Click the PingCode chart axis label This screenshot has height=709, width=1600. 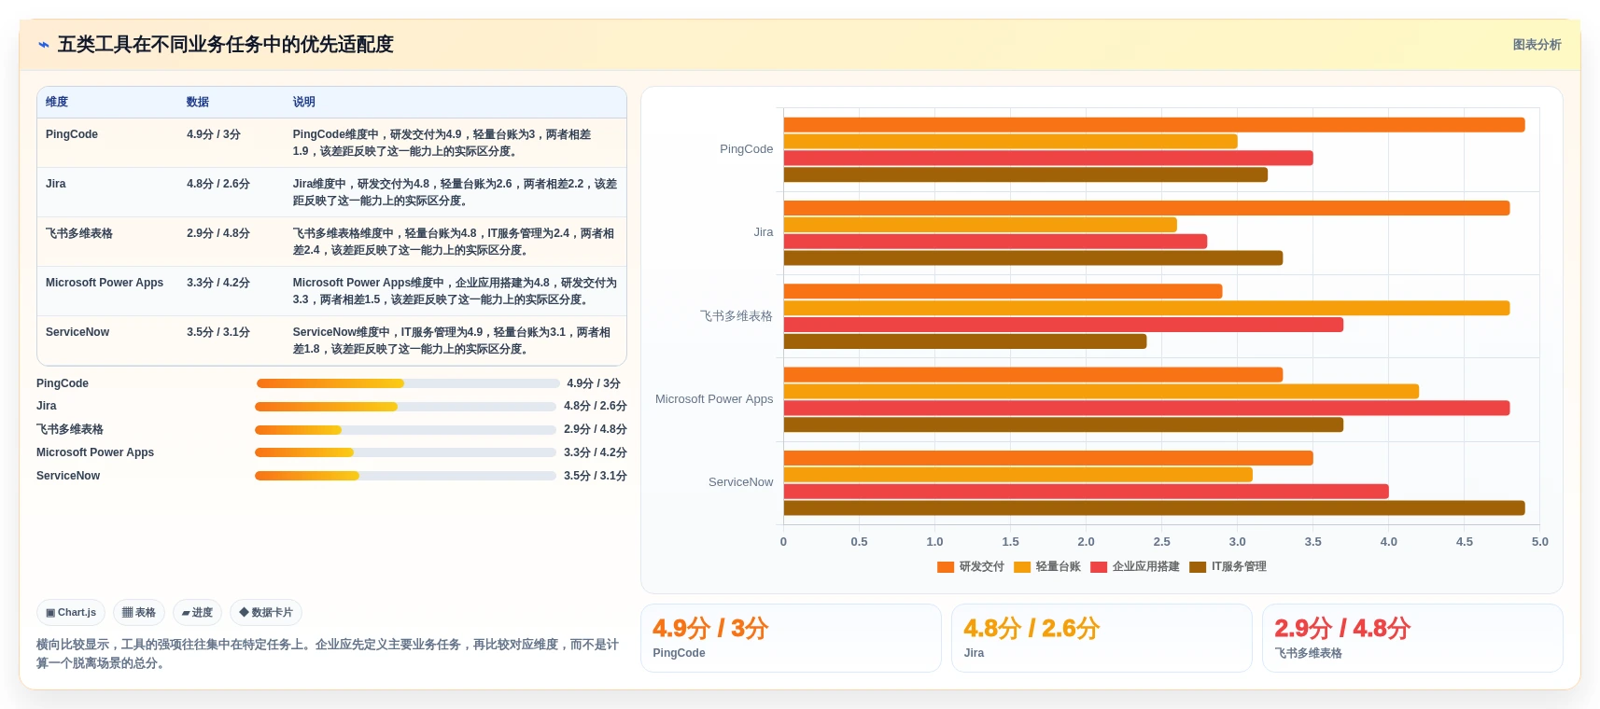746,149
